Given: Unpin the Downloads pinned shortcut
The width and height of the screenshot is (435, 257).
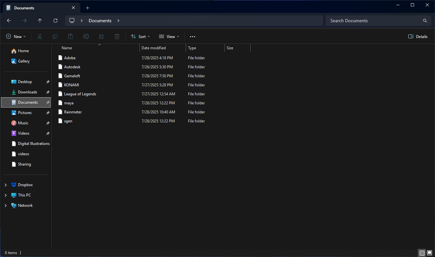Looking at the screenshot, I should 47,92.
